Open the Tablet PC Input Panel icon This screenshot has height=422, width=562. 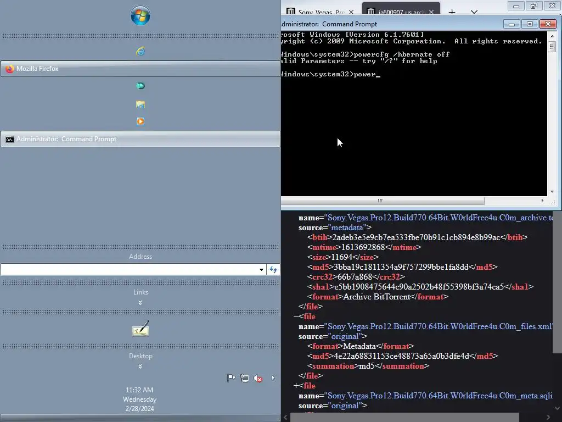coord(140,329)
